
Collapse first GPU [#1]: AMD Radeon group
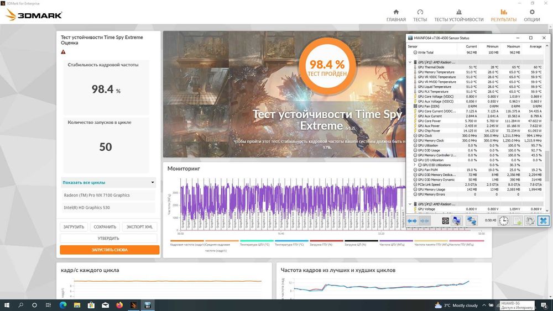click(x=410, y=62)
